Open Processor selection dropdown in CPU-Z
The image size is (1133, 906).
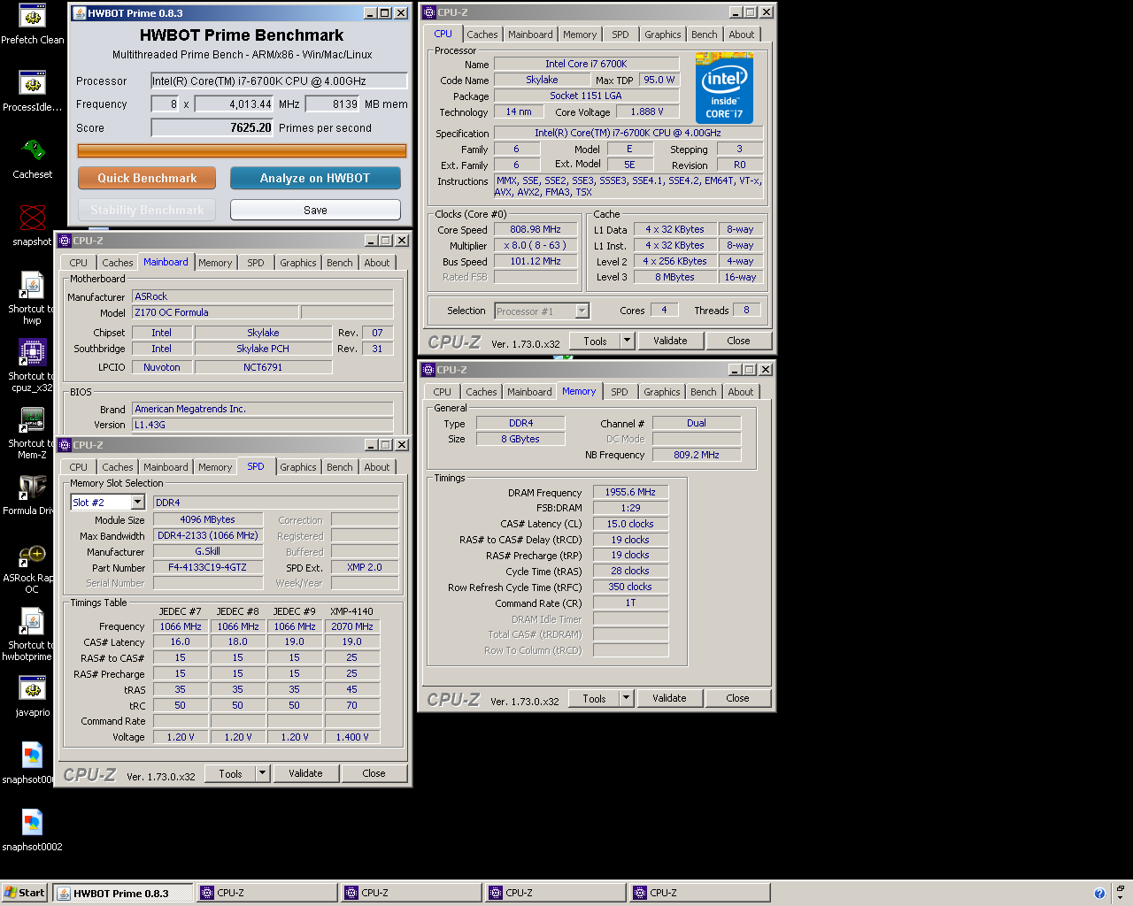(582, 311)
